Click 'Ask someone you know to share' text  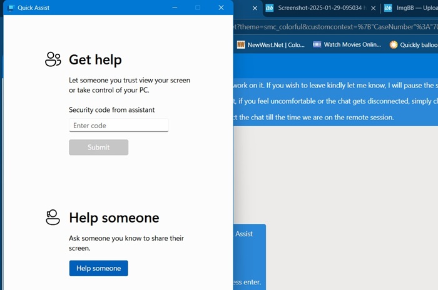126,238
